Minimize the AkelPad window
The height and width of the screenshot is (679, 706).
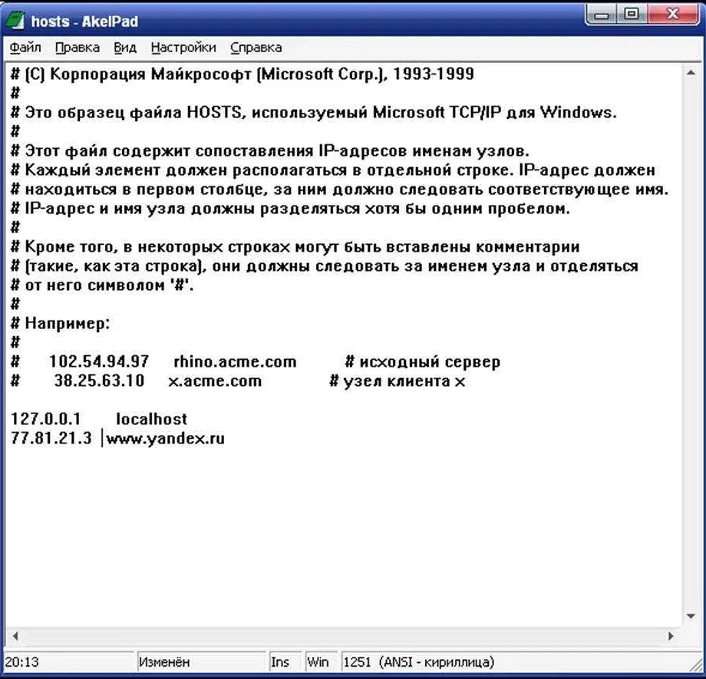point(602,15)
